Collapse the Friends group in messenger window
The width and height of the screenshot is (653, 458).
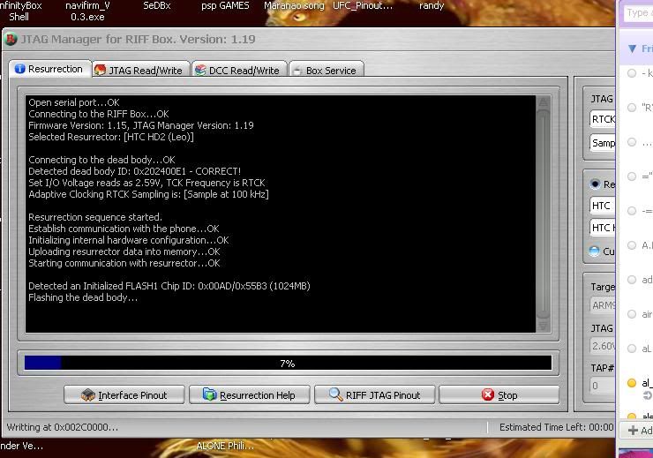tap(632, 49)
